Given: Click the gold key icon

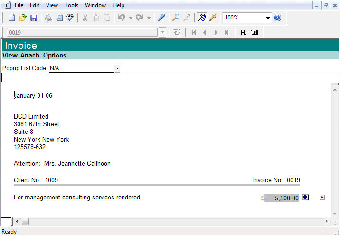Looking at the screenshot, I should (213, 18).
